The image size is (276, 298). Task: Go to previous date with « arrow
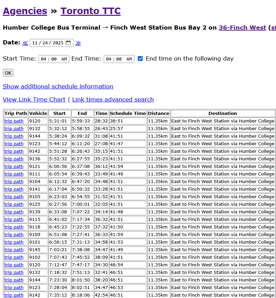tap(25, 43)
